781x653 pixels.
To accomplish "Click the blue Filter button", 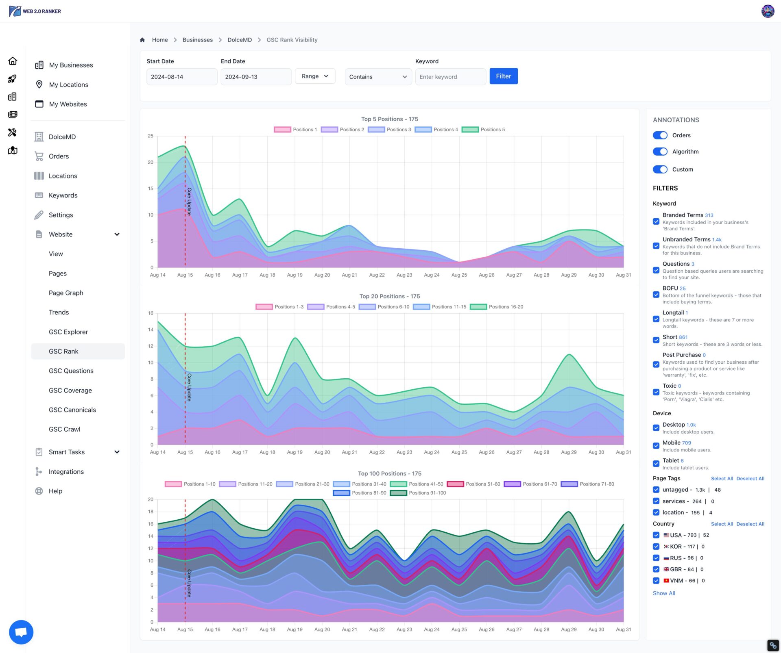I will tap(503, 76).
